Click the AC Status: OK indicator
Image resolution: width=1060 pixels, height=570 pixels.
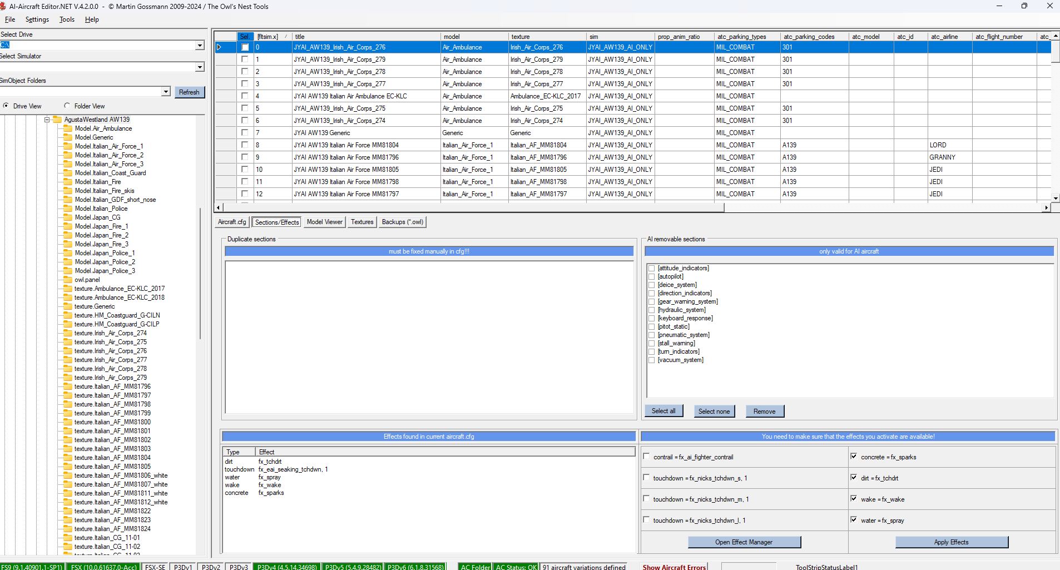pyautogui.click(x=516, y=567)
